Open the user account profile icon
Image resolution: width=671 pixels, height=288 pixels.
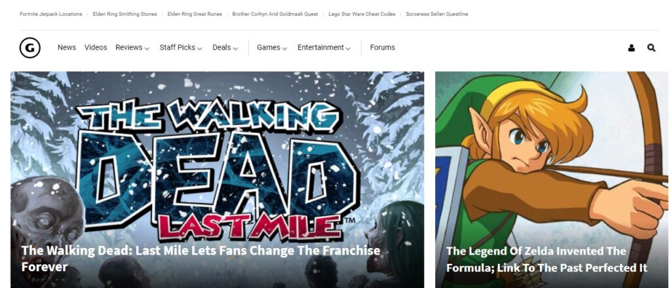[x=631, y=48]
